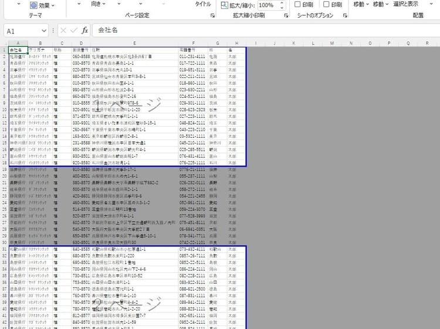
Task: Select column E header
Action: [x=134, y=43]
